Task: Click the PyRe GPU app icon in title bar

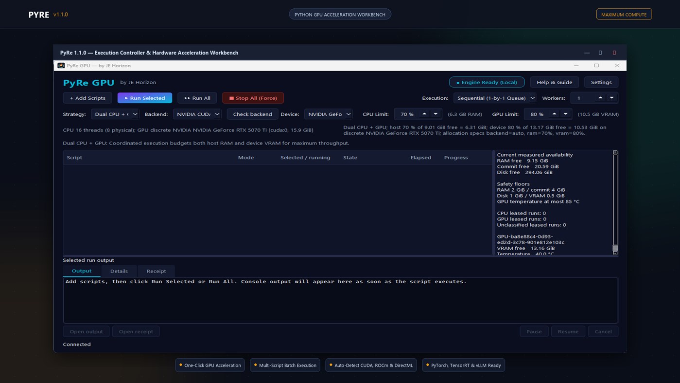Action: coord(61,65)
